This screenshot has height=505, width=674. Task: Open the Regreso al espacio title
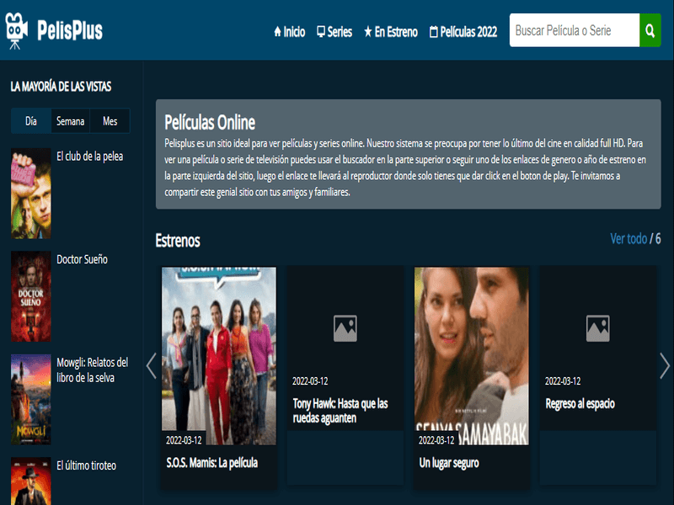click(x=580, y=404)
